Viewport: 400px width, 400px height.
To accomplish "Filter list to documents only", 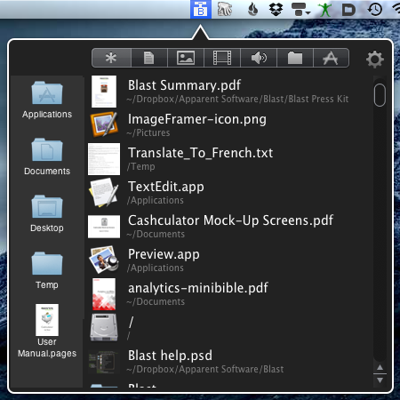I will 149,58.
